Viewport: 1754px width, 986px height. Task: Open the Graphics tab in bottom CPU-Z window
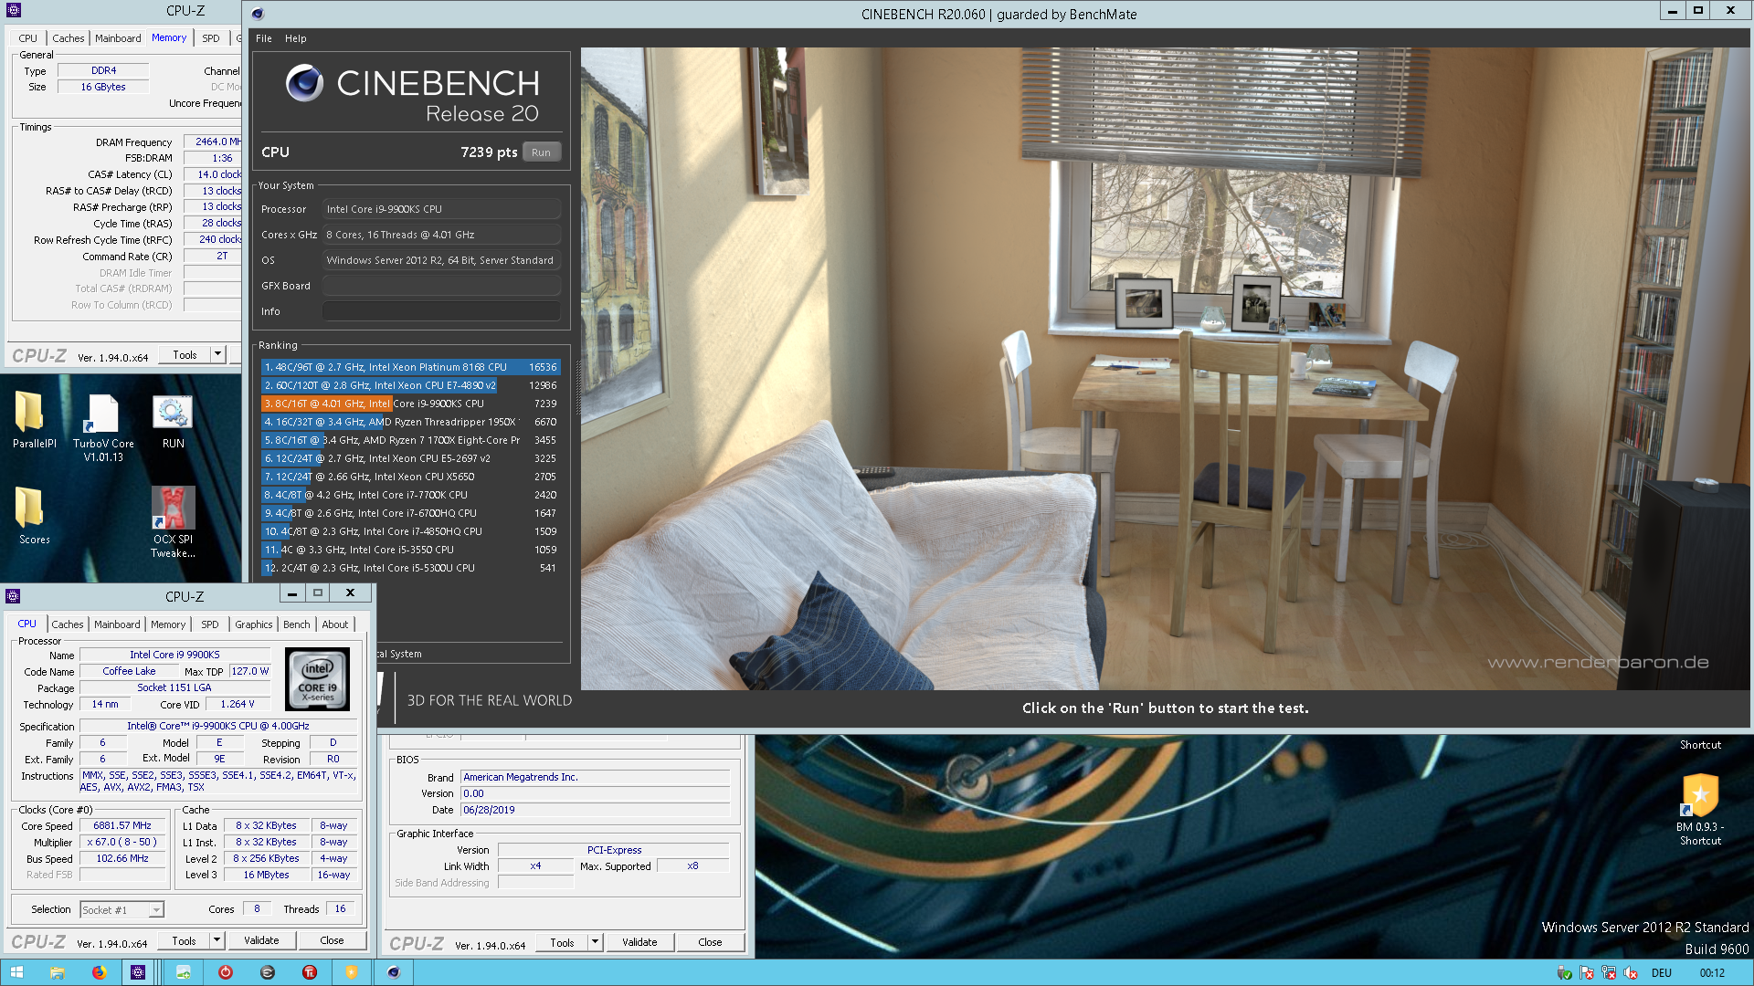tap(253, 624)
